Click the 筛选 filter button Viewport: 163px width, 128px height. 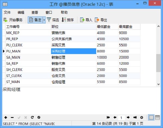tap(53, 20)
